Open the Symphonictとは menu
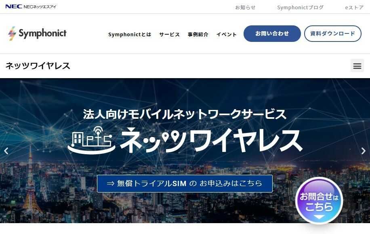 130,34
